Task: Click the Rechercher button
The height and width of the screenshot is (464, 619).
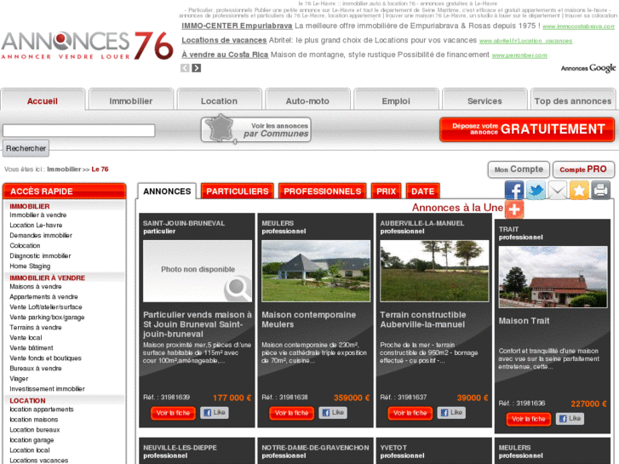Action: 26,148
